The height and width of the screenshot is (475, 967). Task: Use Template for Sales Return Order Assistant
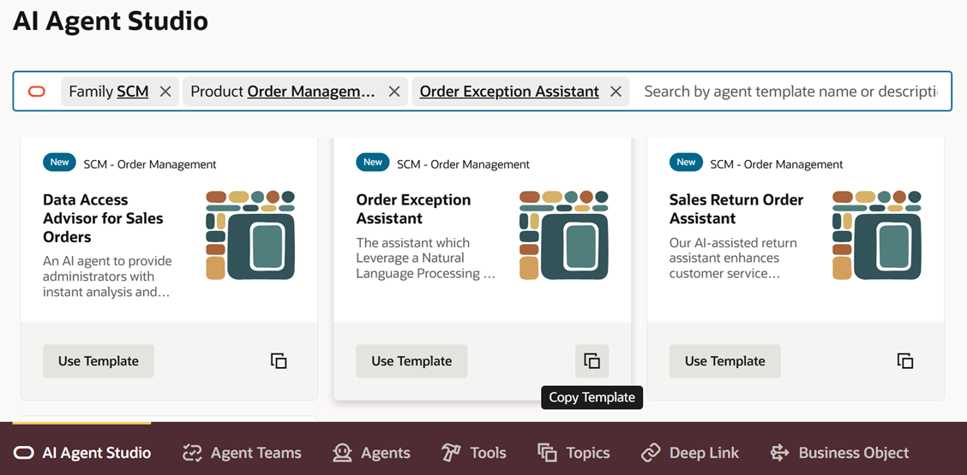coord(725,361)
